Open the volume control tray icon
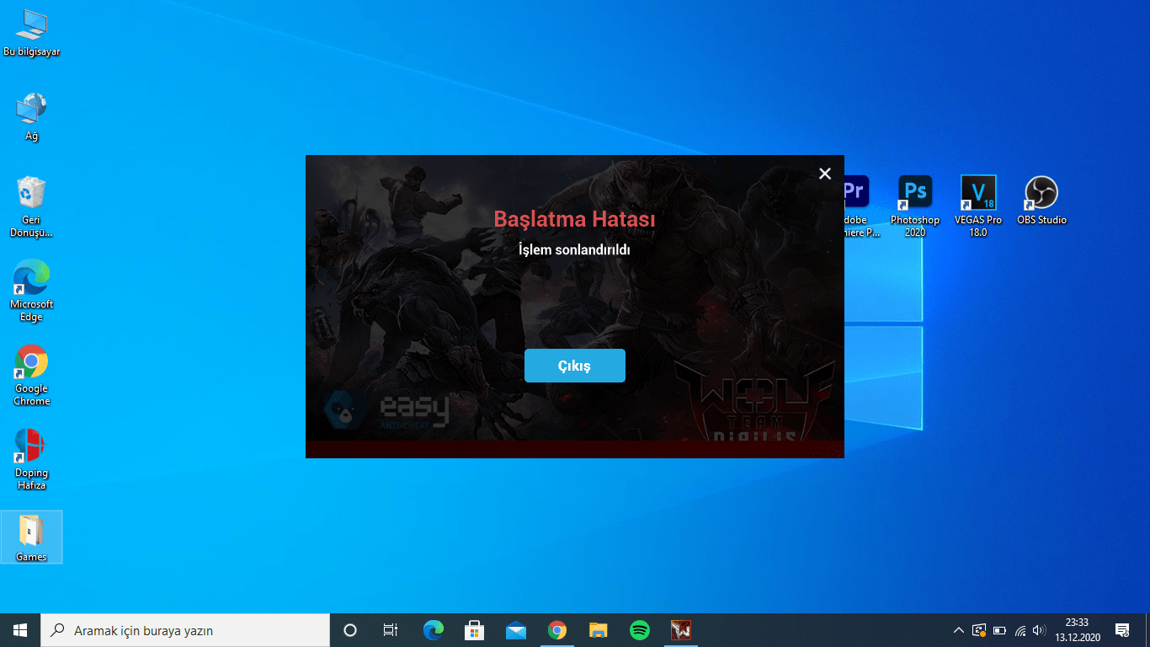The image size is (1150, 647). click(1040, 630)
